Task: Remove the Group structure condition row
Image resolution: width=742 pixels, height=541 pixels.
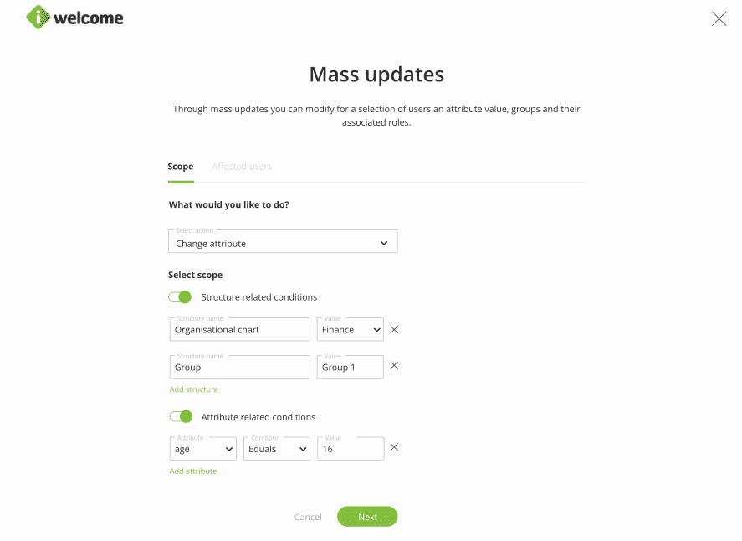Action: click(x=394, y=366)
